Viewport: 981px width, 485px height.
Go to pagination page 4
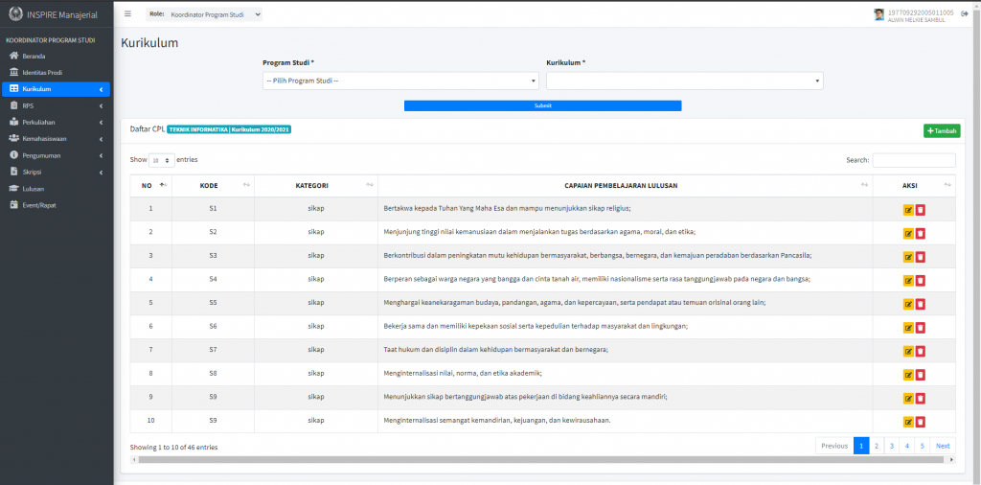pyautogui.click(x=906, y=446)
